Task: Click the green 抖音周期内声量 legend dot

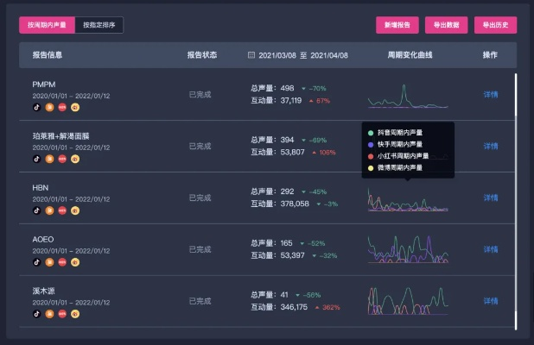Action: [371, 133]
